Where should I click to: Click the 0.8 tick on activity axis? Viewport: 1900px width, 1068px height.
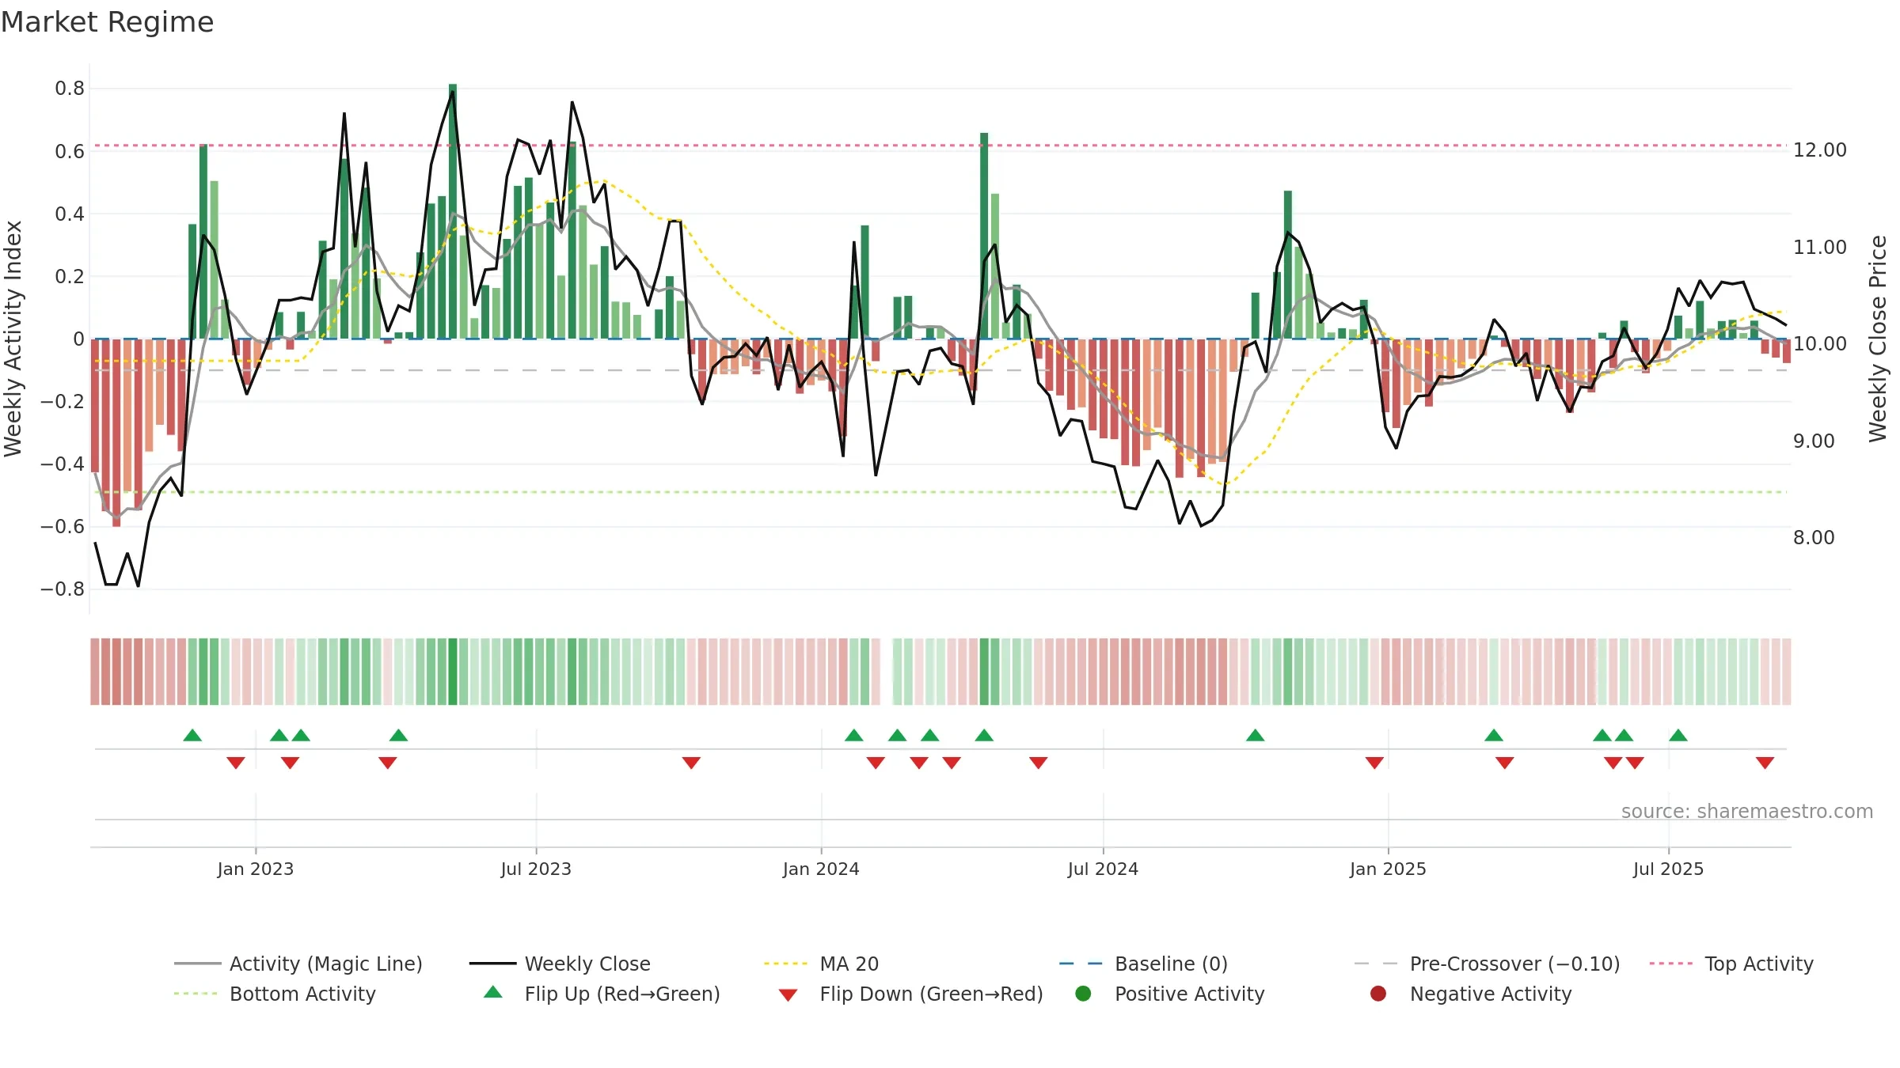point(70,89)
